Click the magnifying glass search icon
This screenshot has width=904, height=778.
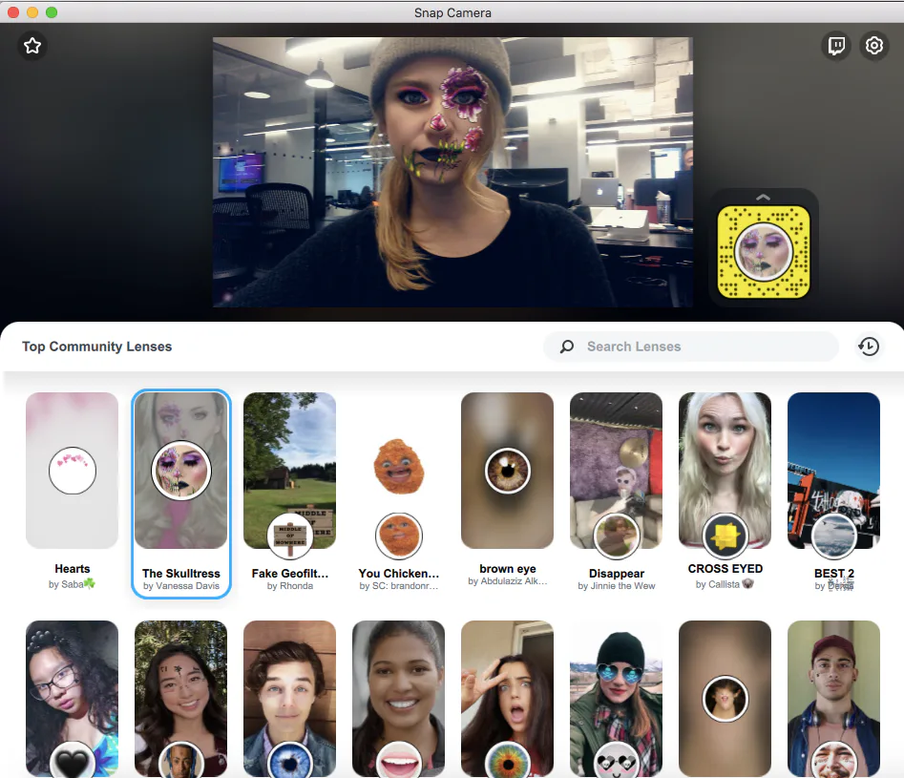(x=567, y=347)
